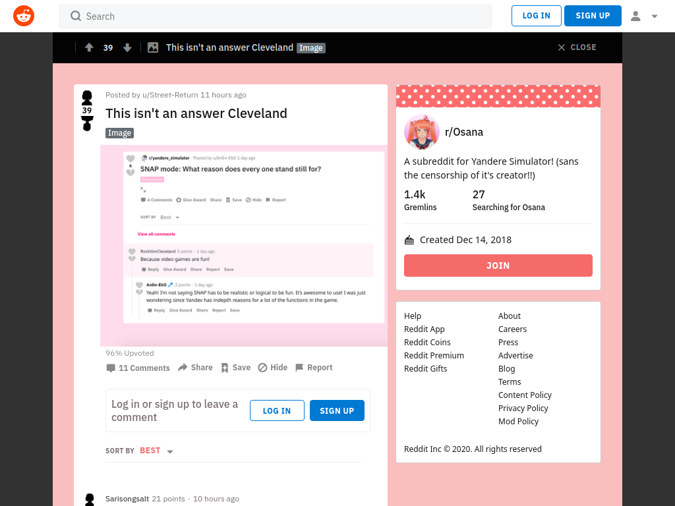
Task: Open the r/Osana subreddit avatar
Action: [422, 132]
